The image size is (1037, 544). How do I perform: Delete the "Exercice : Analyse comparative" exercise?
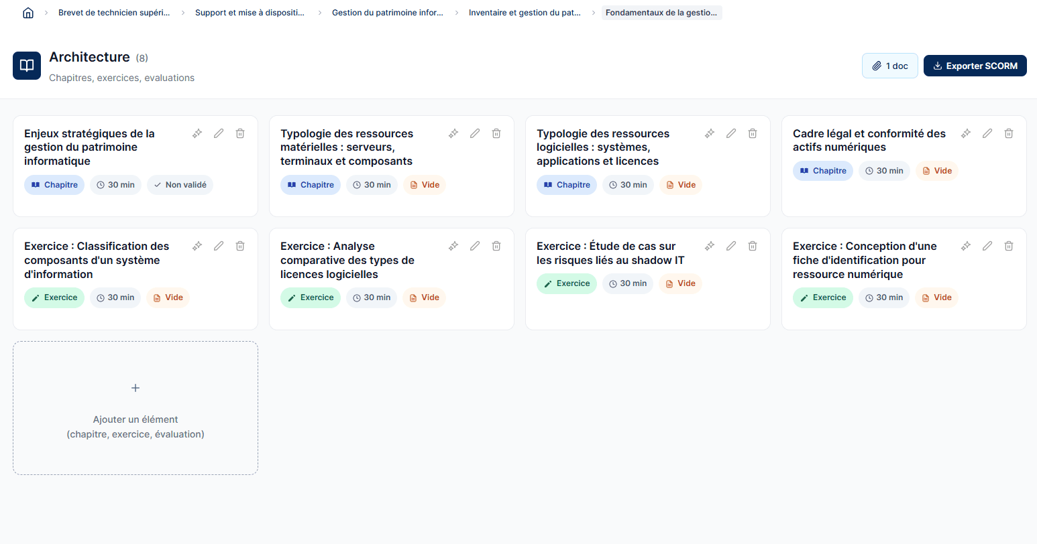coord(496,246)
